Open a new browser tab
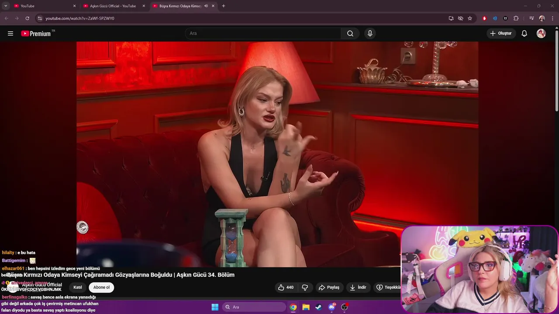The image size is (559, 314). coord(224,6)
